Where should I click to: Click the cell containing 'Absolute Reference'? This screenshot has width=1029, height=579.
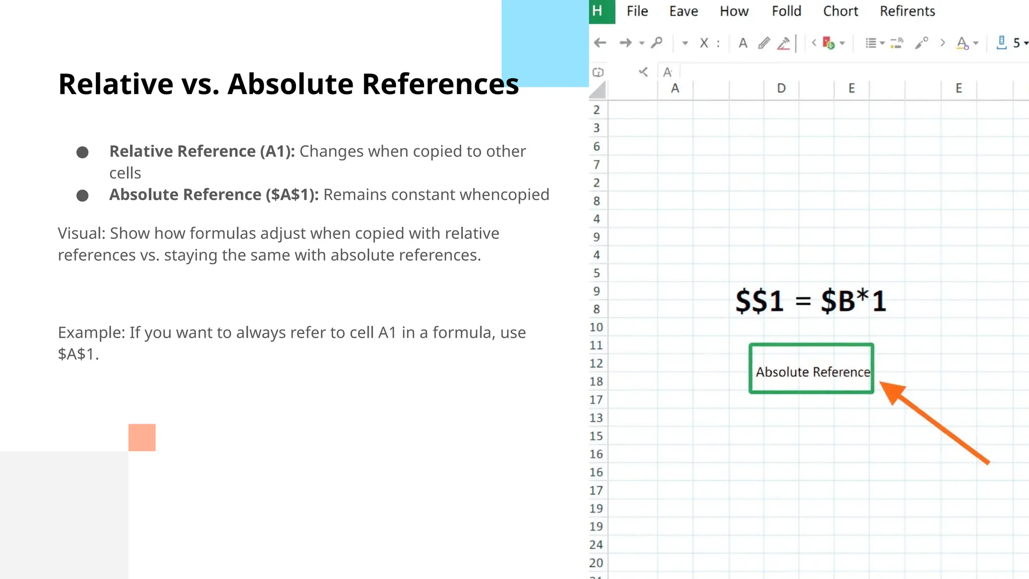point(811,368)
